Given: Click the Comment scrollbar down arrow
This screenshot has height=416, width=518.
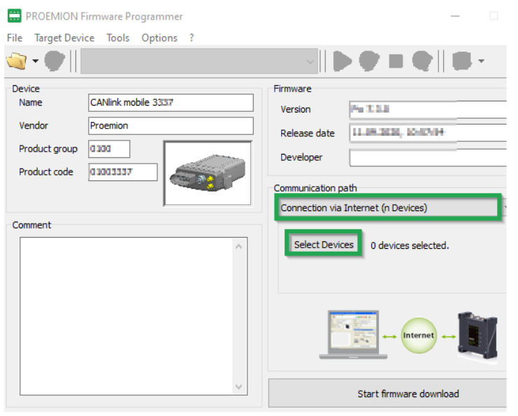Looking at the screenshot, I should (239, 387).
